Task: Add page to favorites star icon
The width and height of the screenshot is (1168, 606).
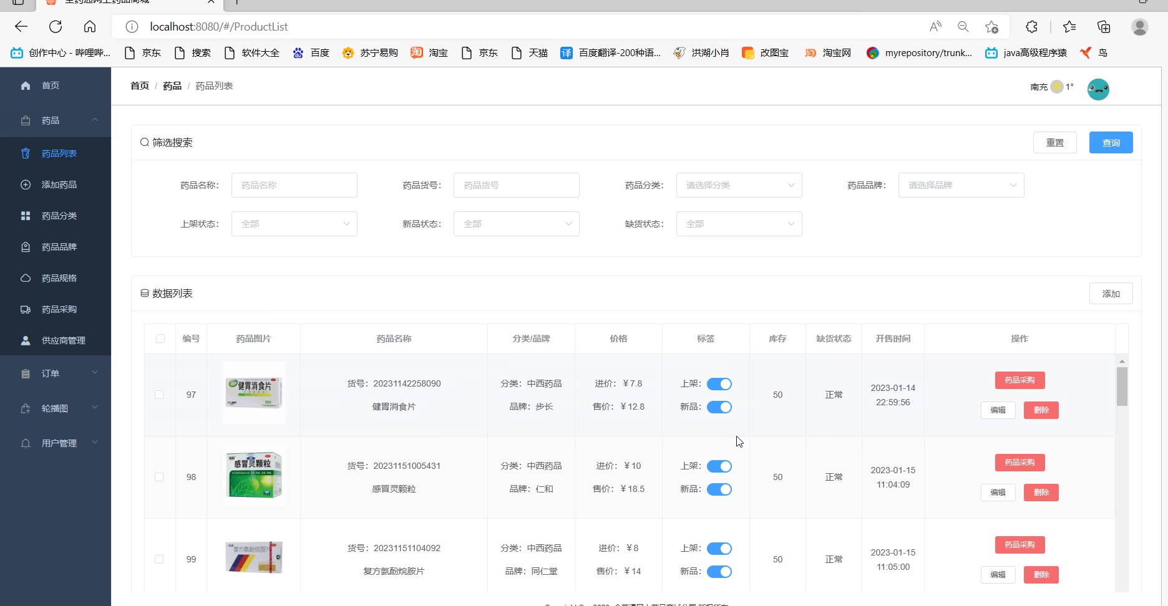Action: tap(991, 27)
